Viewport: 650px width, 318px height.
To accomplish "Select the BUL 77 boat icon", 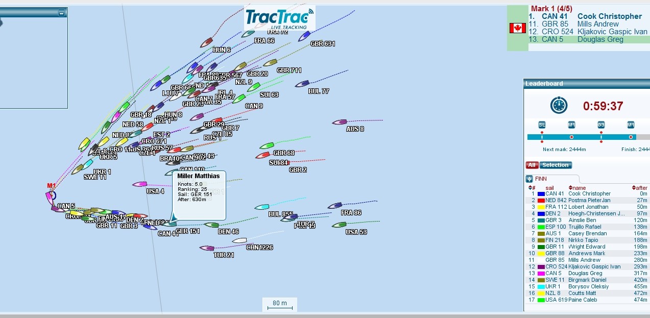I will [302, 84].
